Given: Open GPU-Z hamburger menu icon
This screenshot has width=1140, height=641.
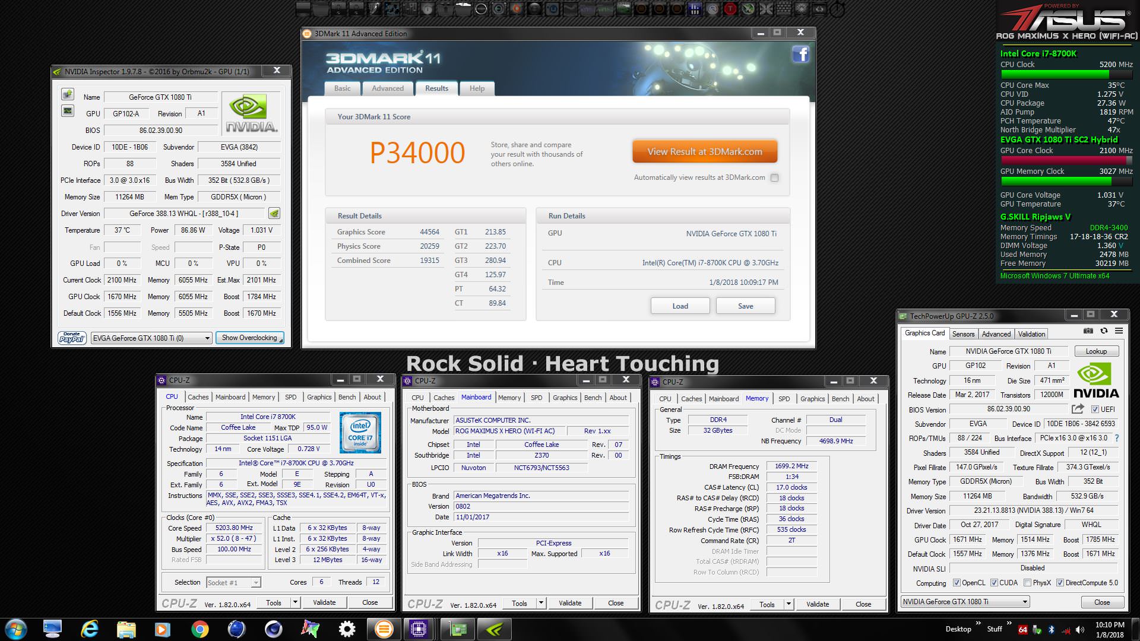Looking at the screenshot, I should (x=1119, y=331).
